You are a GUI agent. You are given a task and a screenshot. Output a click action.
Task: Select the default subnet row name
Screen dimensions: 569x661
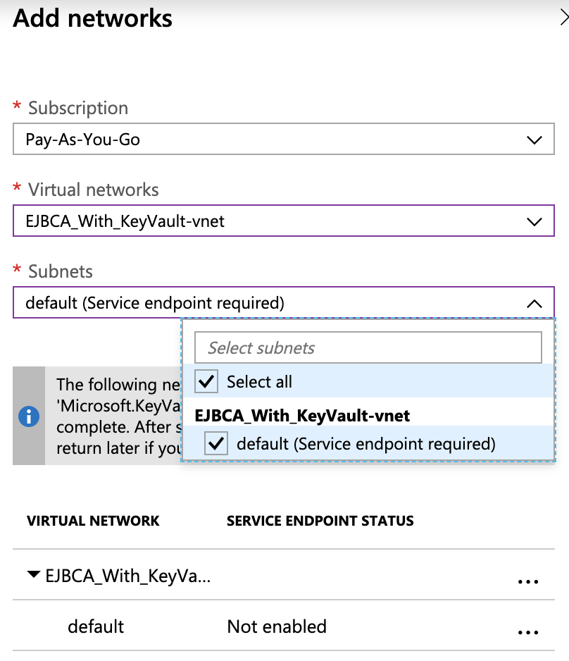click(96, 626)
